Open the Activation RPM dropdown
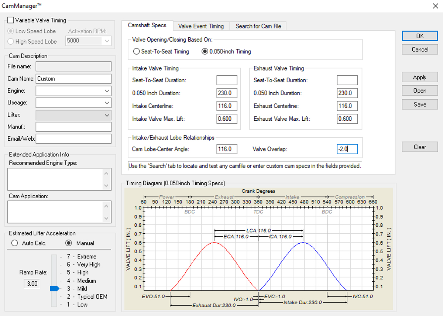 [107, 41]
